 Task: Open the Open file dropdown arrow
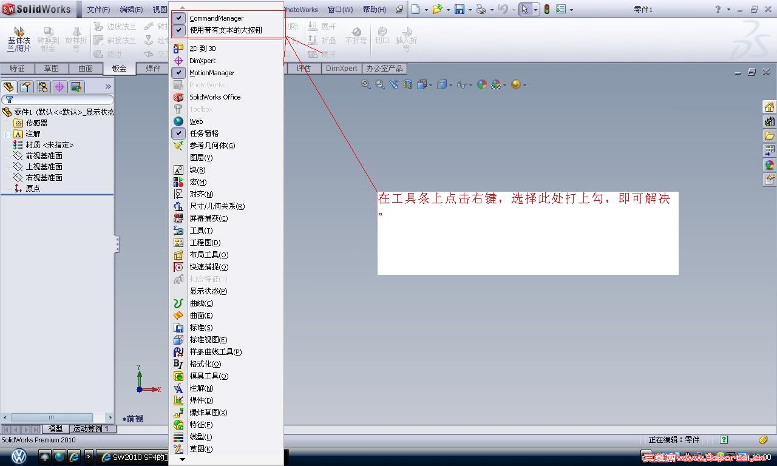[x=448, y=10]
